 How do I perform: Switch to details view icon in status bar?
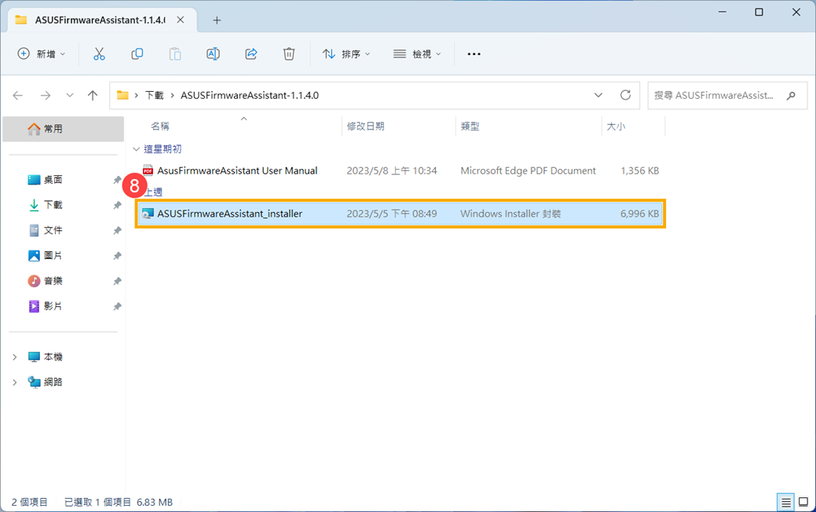786,502
